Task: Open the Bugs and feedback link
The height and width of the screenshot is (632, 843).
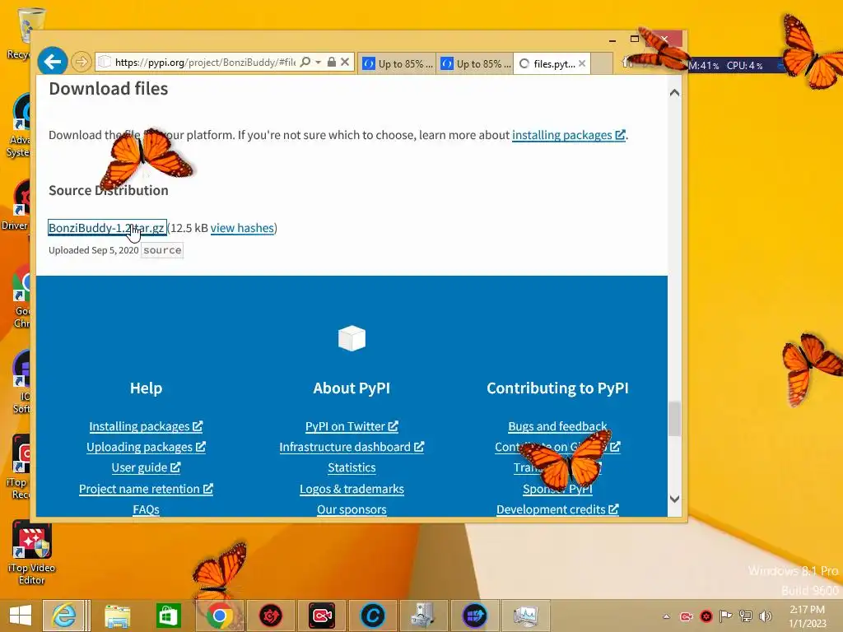Action: tap(557, 426)
